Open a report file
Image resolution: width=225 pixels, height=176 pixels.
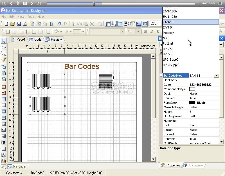tap(13, 24)
